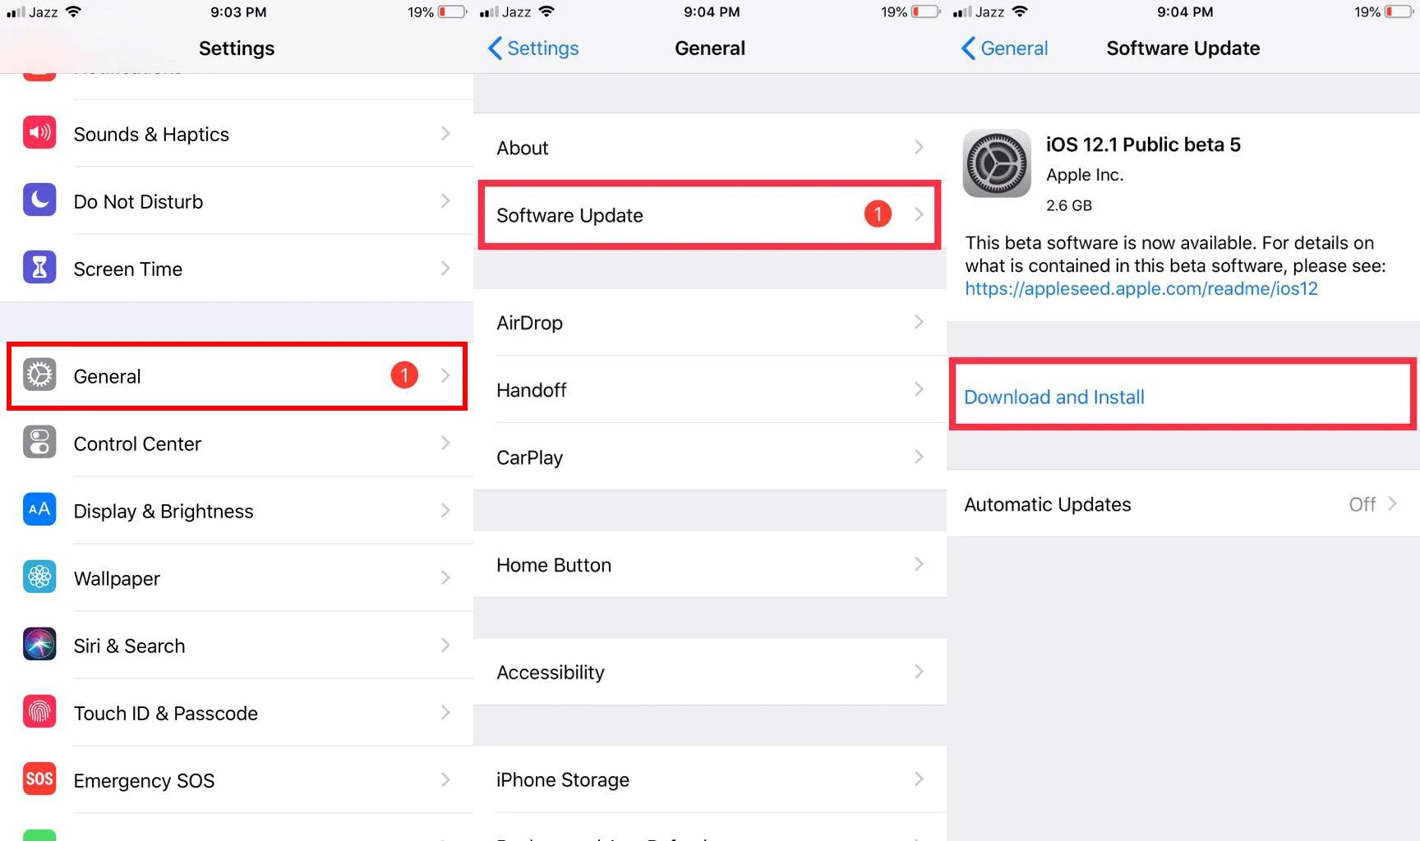1420x841 pixels.
Task: Tap the Emergency SOS icon
Action: click(x=39, y=779)
